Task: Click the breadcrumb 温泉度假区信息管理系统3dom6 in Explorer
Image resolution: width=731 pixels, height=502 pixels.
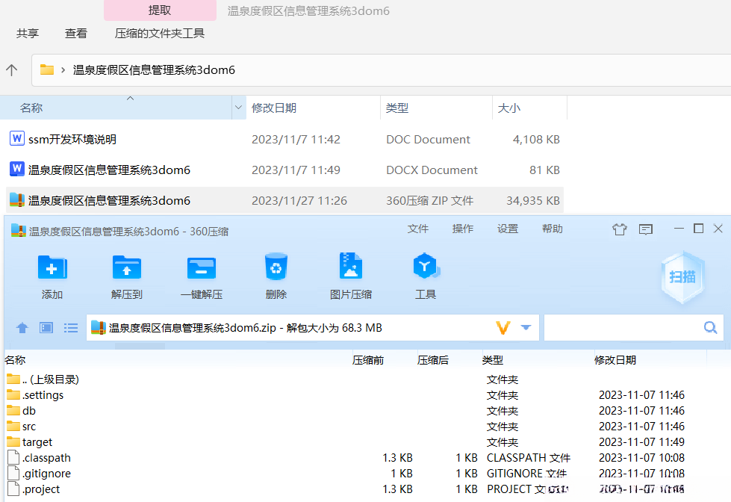Action: coord(154,70)
